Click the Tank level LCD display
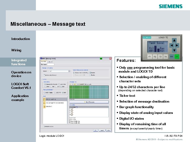The image size is (190, 142). click(x=157, y=47)
